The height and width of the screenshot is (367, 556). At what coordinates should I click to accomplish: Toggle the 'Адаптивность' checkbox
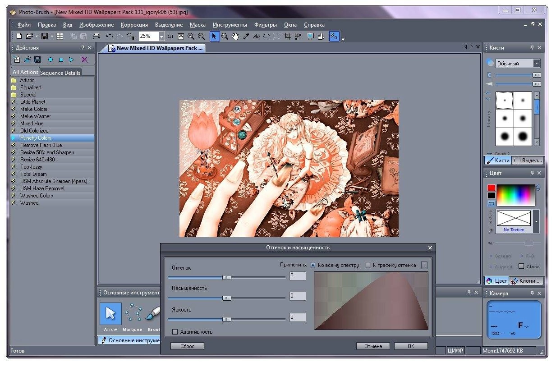pyautogui.click(x=175, y=332)
